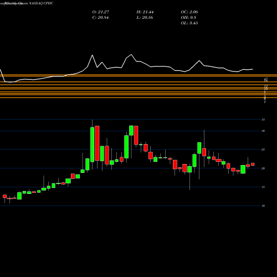This screenshot has width=277, height=277.
Task: Click the low price value L: 20.56
Action: click(x=145, y=18)
